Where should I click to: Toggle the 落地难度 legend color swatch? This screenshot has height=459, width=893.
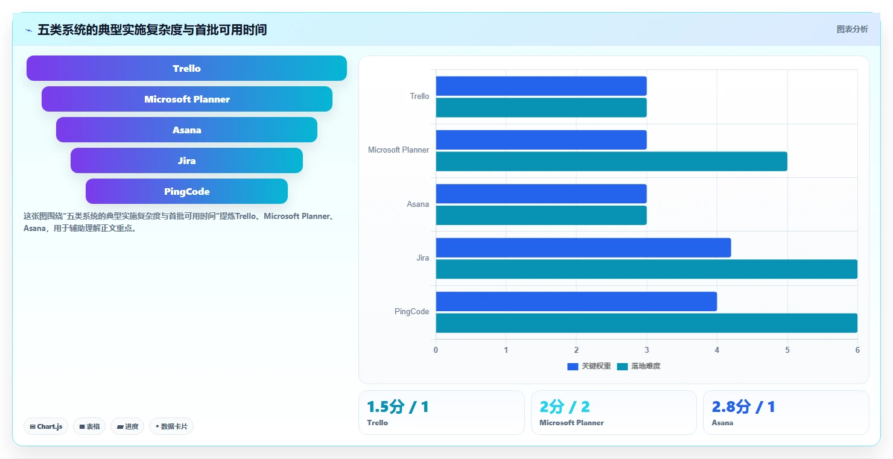[623, 366]
